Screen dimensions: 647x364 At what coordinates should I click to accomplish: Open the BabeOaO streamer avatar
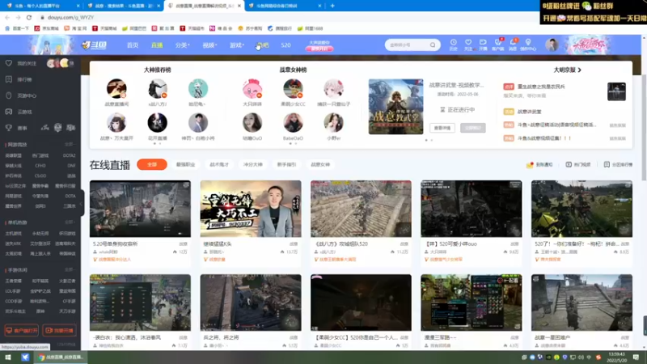293,123
